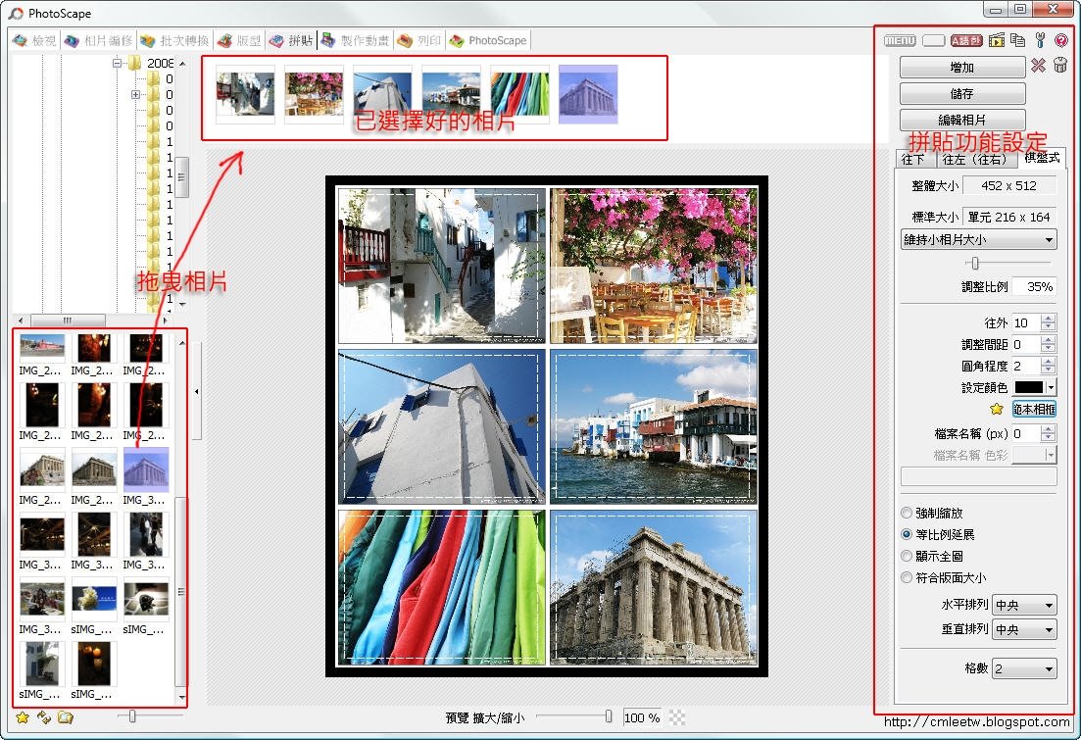Select the colorful fabrics photo in selected strip

pos(519,94)
